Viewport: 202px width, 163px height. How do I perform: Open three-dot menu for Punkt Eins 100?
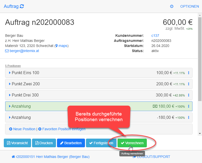pyautogui.click(x=189, y=73)
